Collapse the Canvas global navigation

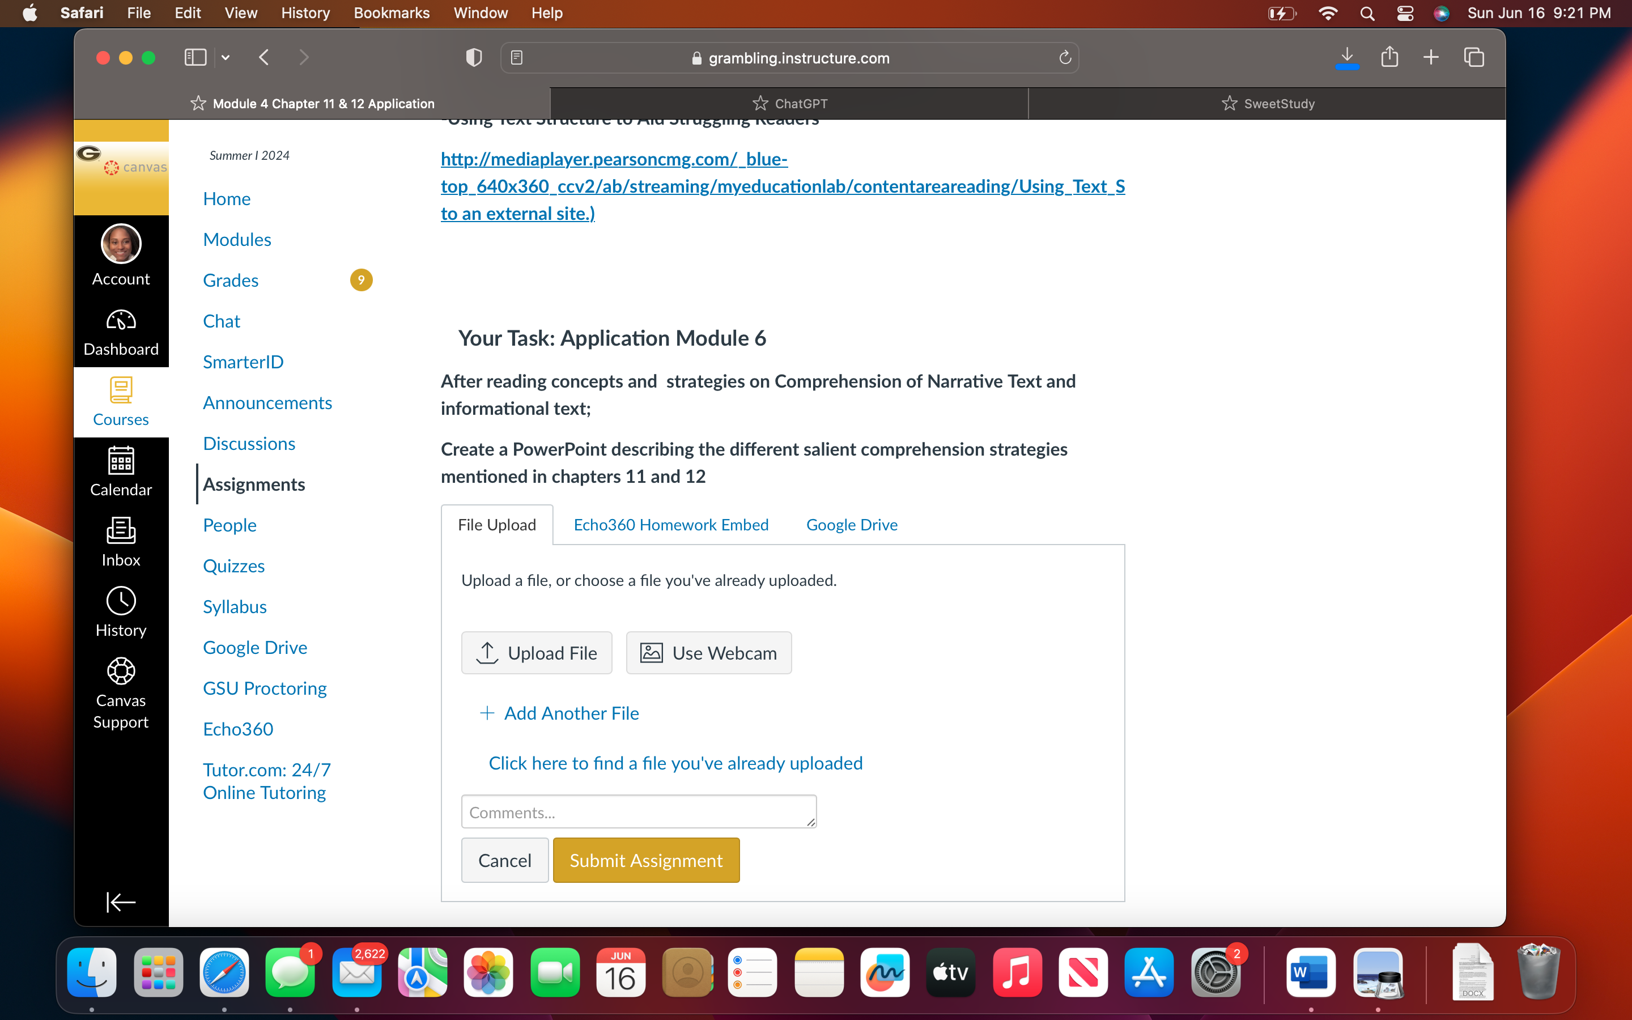click(x=121, y=902)
